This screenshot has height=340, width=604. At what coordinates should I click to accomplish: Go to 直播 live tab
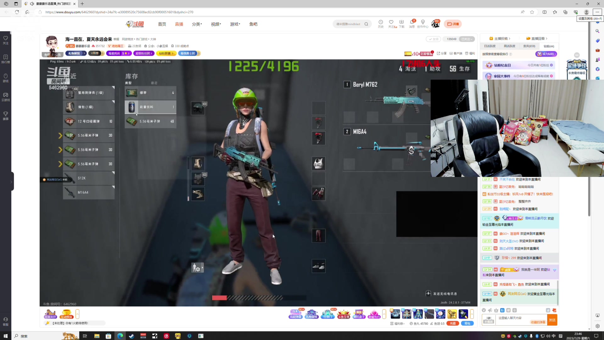(x=179, y=24)
